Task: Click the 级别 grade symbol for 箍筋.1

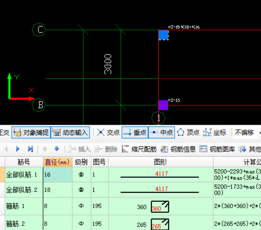Action: click(x=81, y=206)
